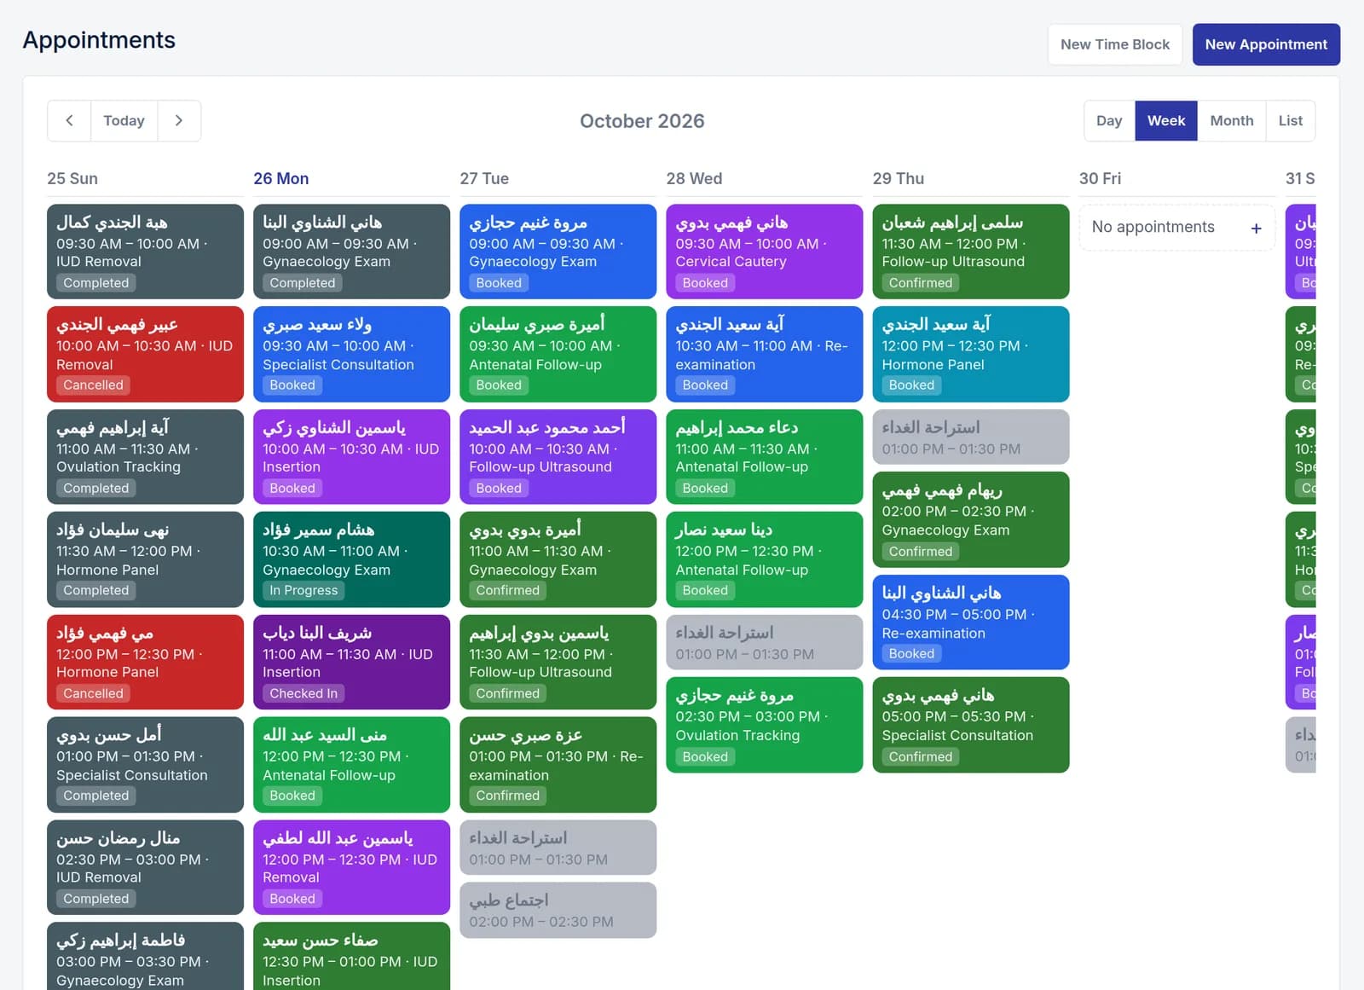
Task: Open Tuesday 09:00 AM Gynaecology Exam booked appointment
Action: click(558, 252)
